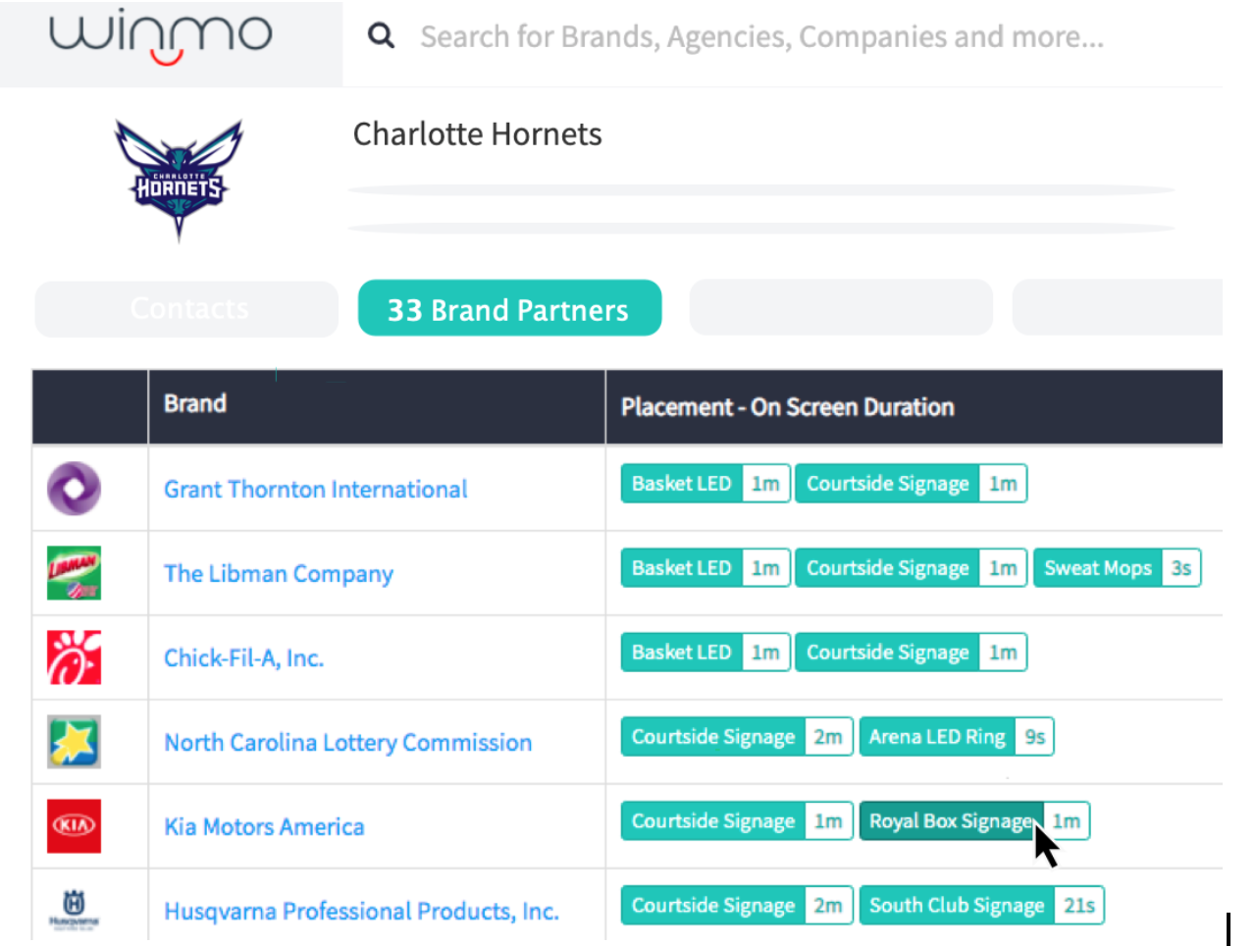Open Grant Thornton International brand link
The height and width of the screenshot is (946, 1256).
(x=315, y=490)
